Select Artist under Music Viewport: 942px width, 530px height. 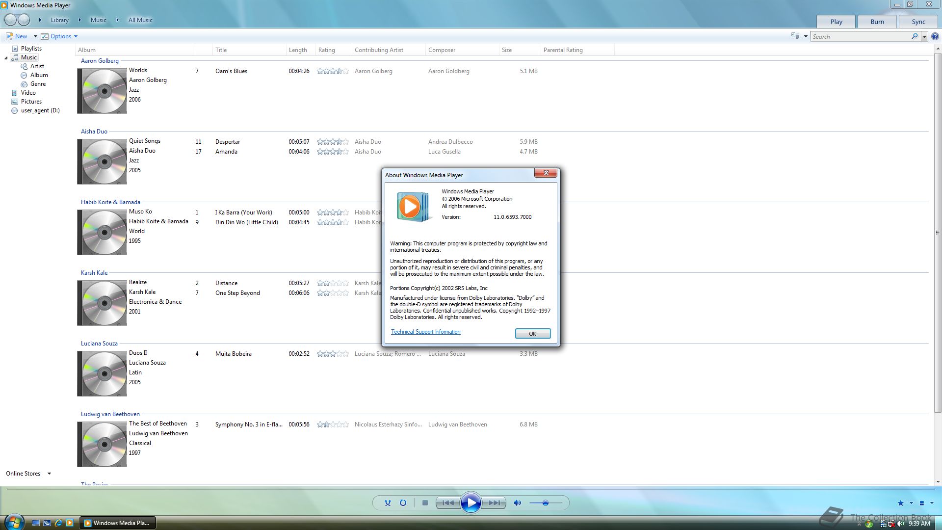(x=37, y=66)
